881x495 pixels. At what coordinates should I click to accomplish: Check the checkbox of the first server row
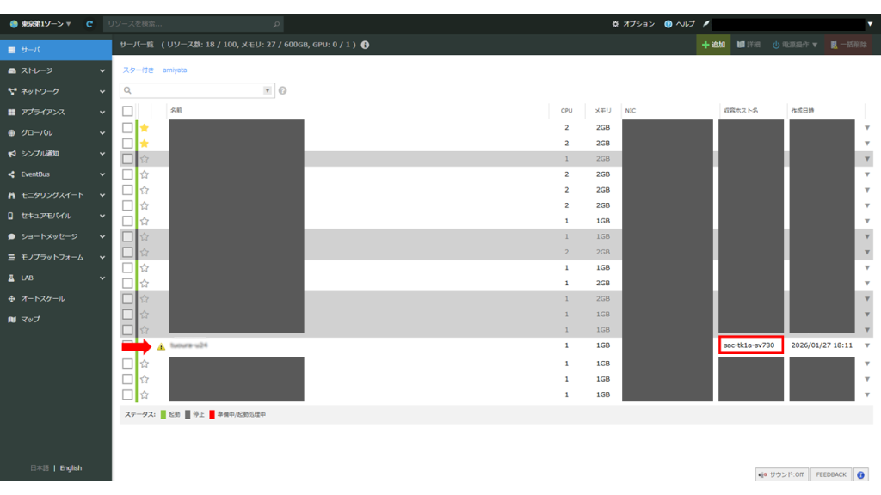tap(127, 128)
